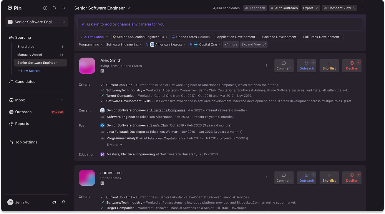Collapse the sidebar with double-chevron icon
Image resolution: width=385 pixels, height=214 pixels.
(x=64, y=8)
